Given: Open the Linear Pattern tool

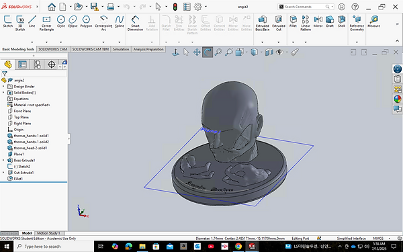Looking at the screenshot, I should (x=306, y=23).
